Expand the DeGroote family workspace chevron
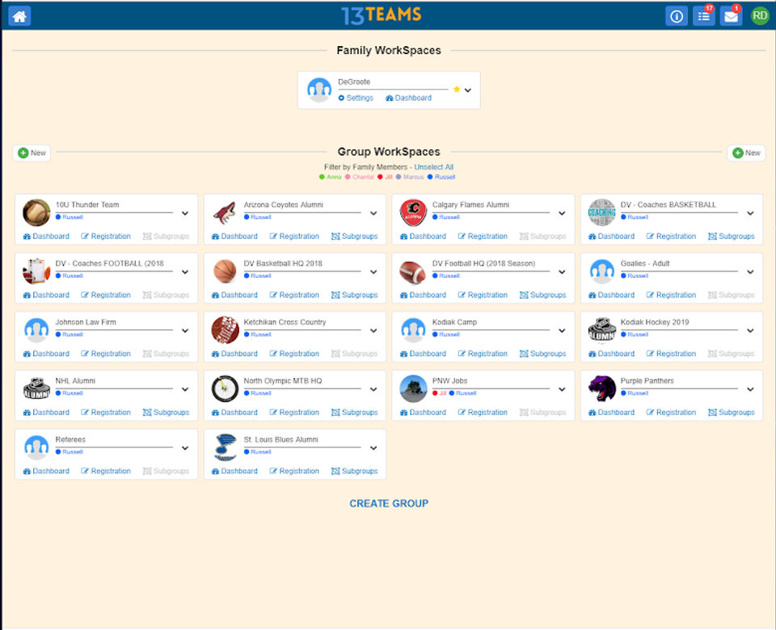This screenshot has width=776, height=630. coord(468,90)
